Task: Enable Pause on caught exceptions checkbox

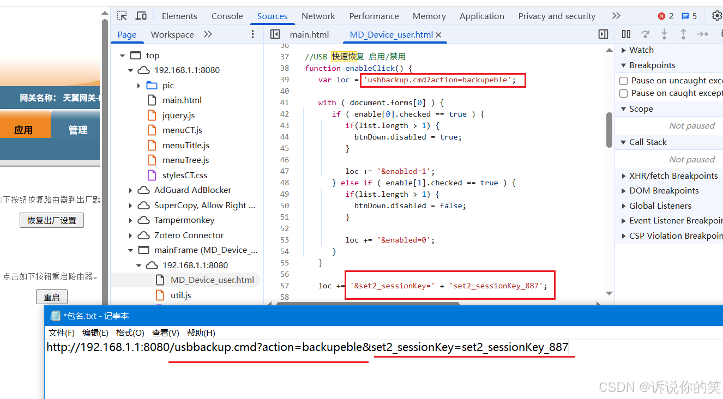Action: click(x=624, y=93)
